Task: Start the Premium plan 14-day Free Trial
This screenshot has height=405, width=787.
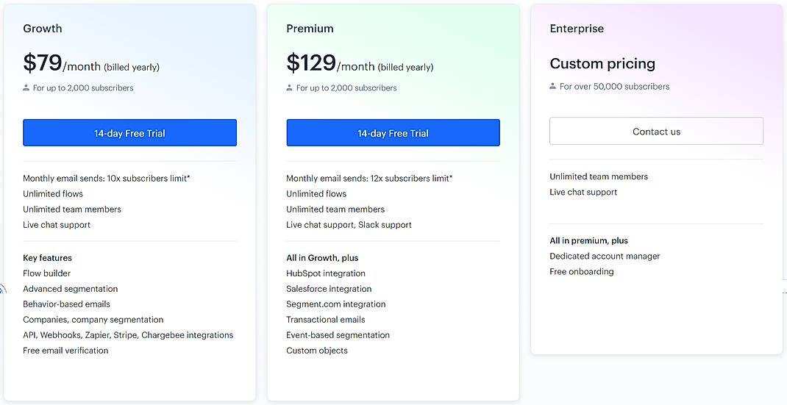Action: click(x=393, y=133)
